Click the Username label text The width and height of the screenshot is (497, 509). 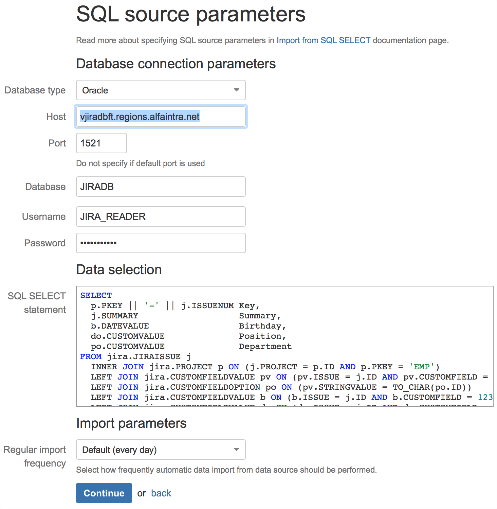(44, 216)
